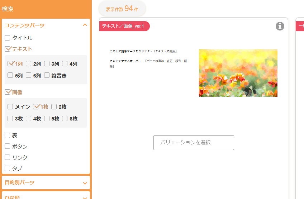
Task: Uncheck the 1枚 image option
Action: [36, 106]
